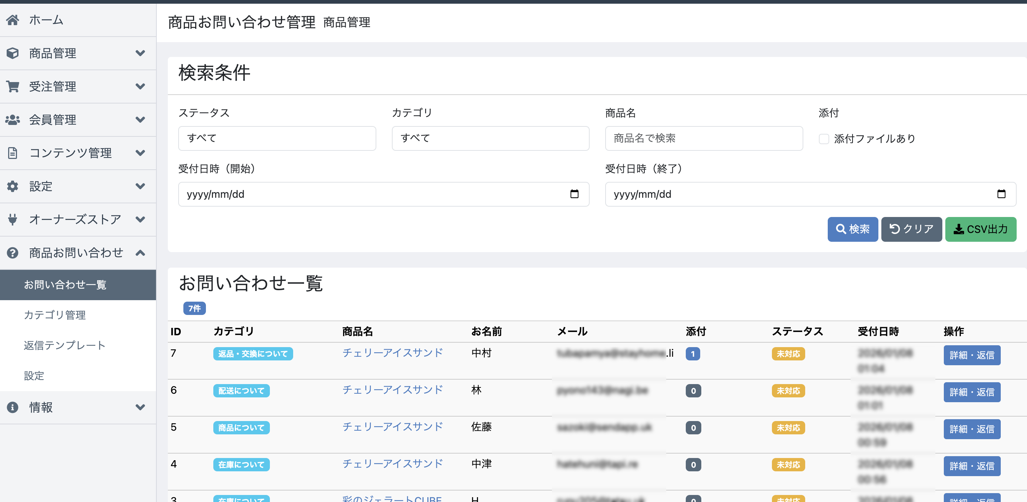Click the 未対応 status badge in row 6
The width and height of the screenshot is (1027, 502).
pyautogui.click(x=788, y=391)
